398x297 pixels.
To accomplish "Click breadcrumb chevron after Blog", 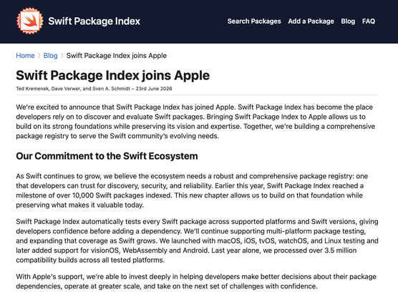I will click(x=62, y=56).
